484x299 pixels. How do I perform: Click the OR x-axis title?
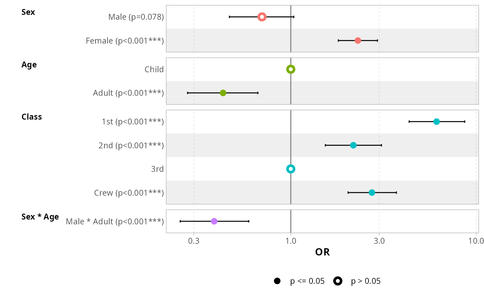(323, 252)
